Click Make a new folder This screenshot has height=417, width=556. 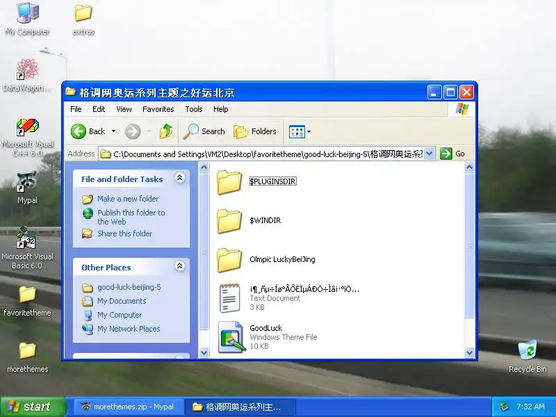click(128, 199)
